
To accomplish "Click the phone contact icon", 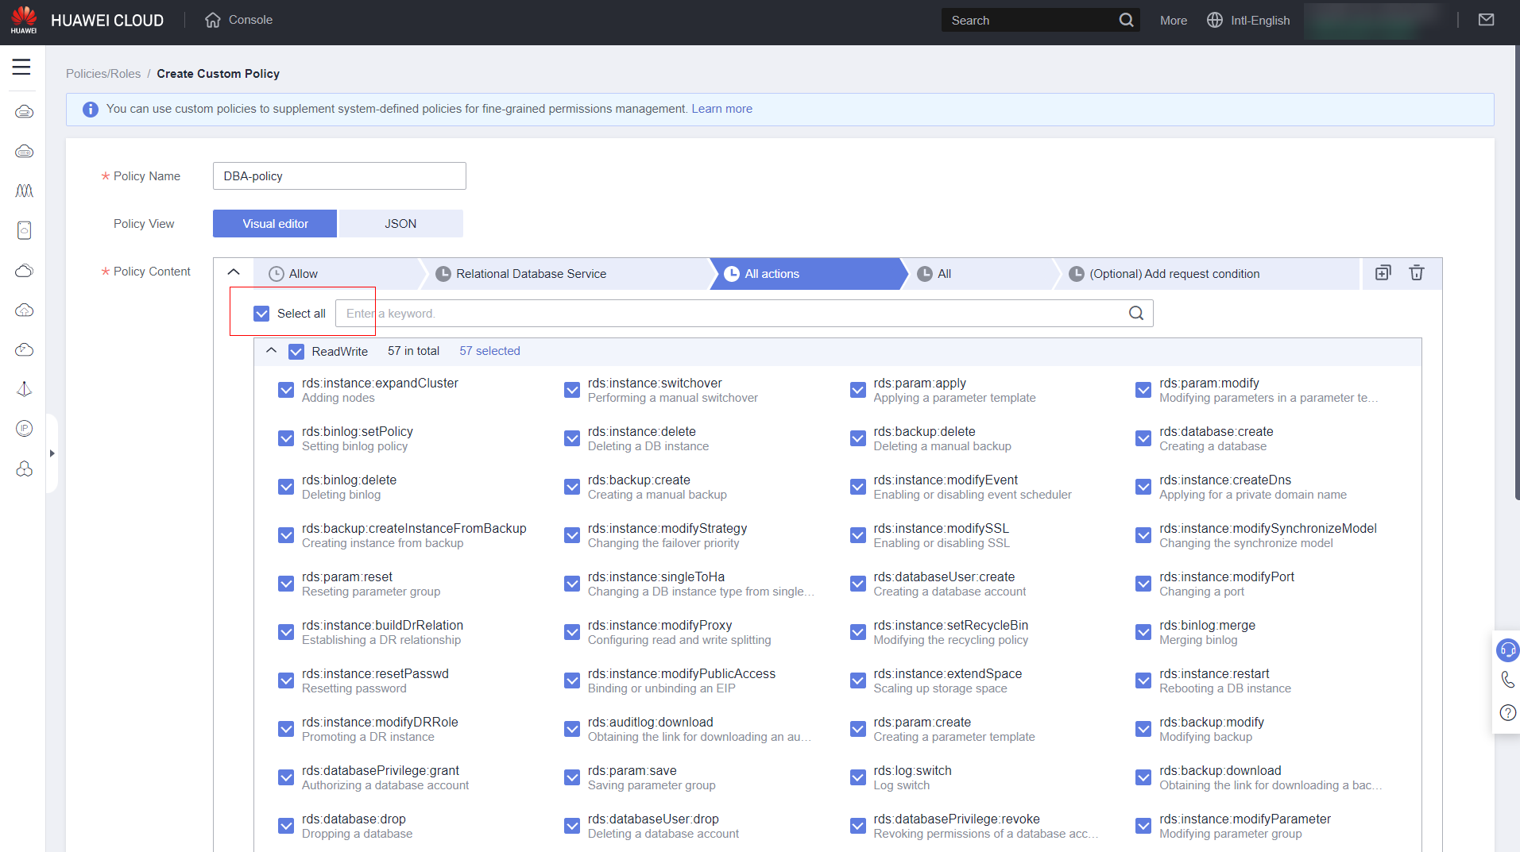I will pyautogui.click(x=1507, y=680).
